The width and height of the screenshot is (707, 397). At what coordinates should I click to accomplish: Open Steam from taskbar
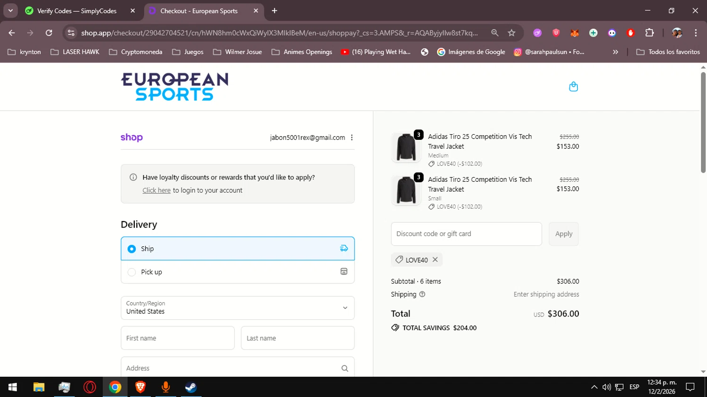(191, 387)
